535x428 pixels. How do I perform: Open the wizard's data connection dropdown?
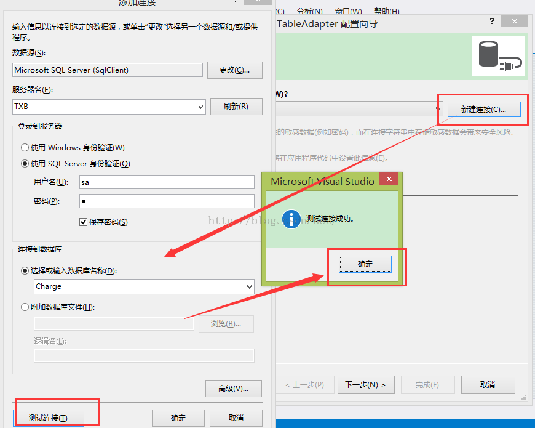pyautogui.click(x=438, y=109)
